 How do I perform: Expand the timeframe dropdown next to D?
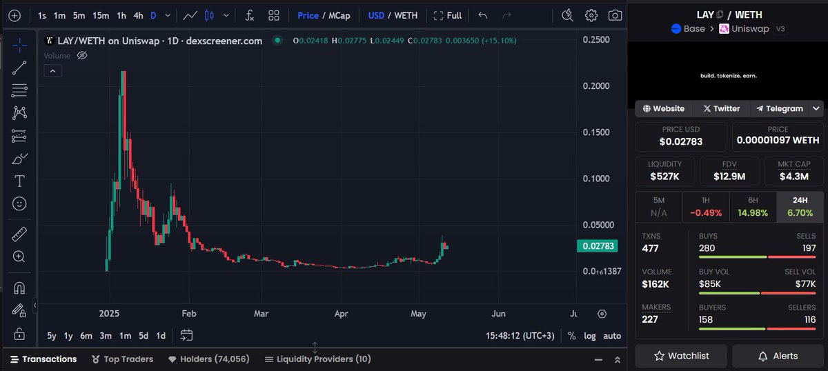(x=168, y=15)
